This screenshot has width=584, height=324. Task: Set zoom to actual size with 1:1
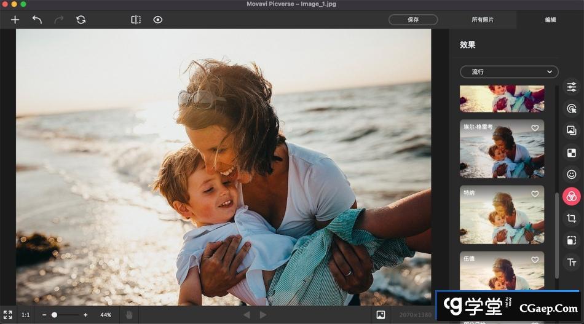point(26,315)
